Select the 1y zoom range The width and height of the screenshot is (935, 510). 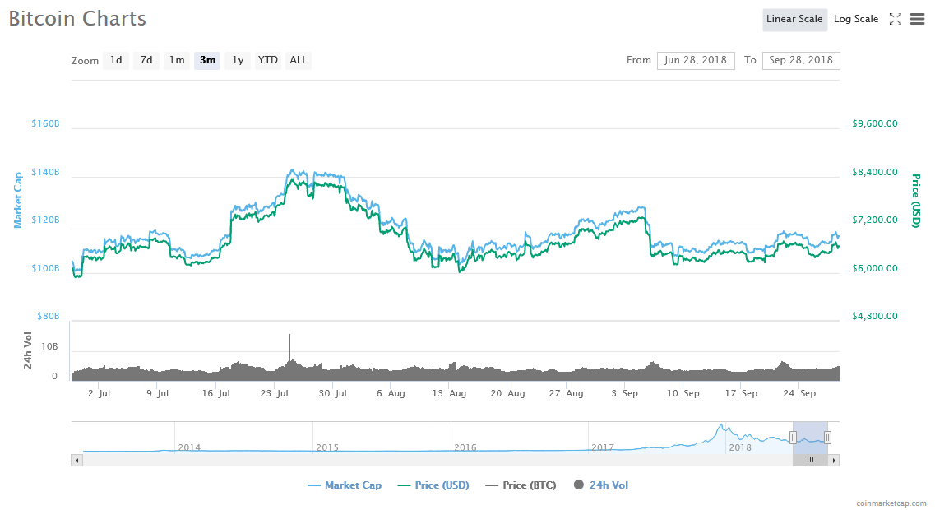click(x=238, y=60)
